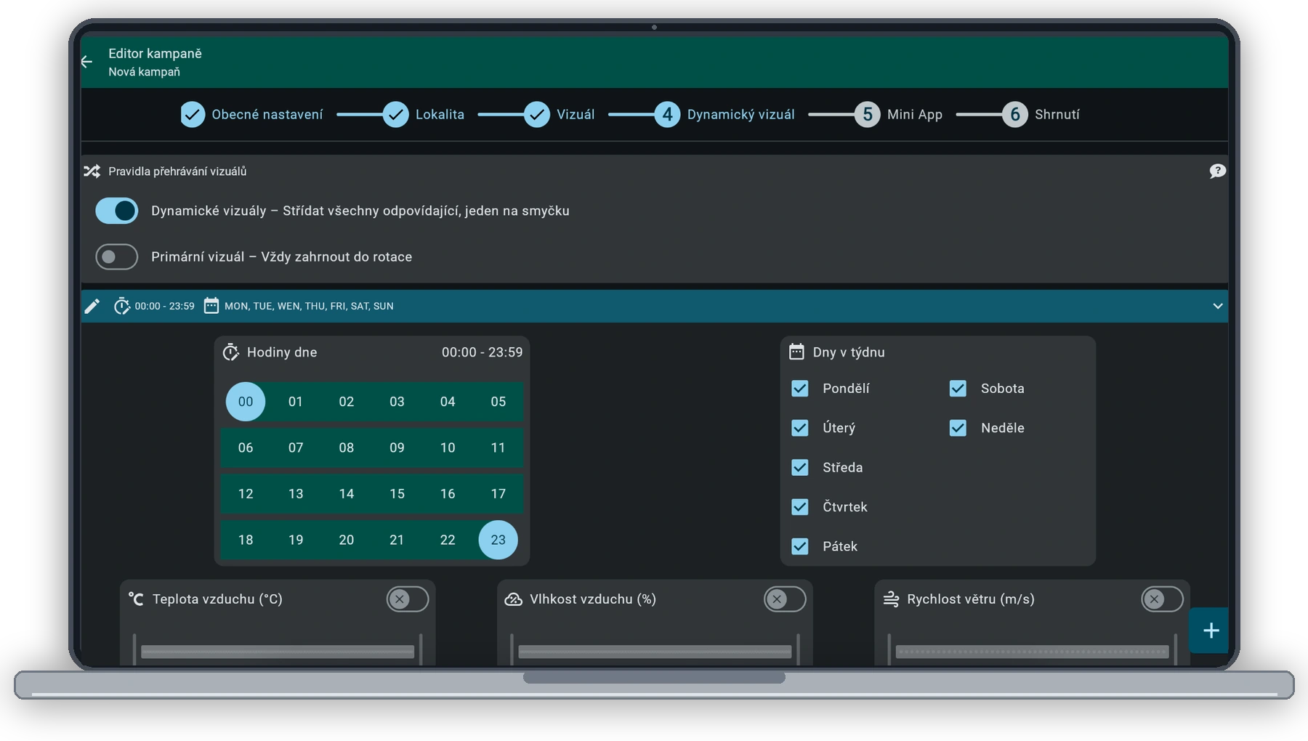The height and width of the screenshot is (741, 1308).
Task: Enable the Vlhkost vzduchu condition switch
Action: pyautogui.click(x=785, y=599)
